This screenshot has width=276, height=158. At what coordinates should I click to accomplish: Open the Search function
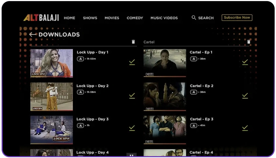click(203, 18)
